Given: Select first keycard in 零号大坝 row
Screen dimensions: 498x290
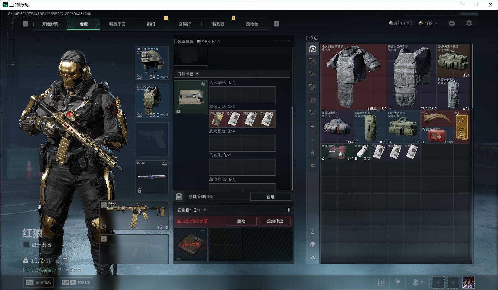Looking at the screenshot, I should (217, 119).
